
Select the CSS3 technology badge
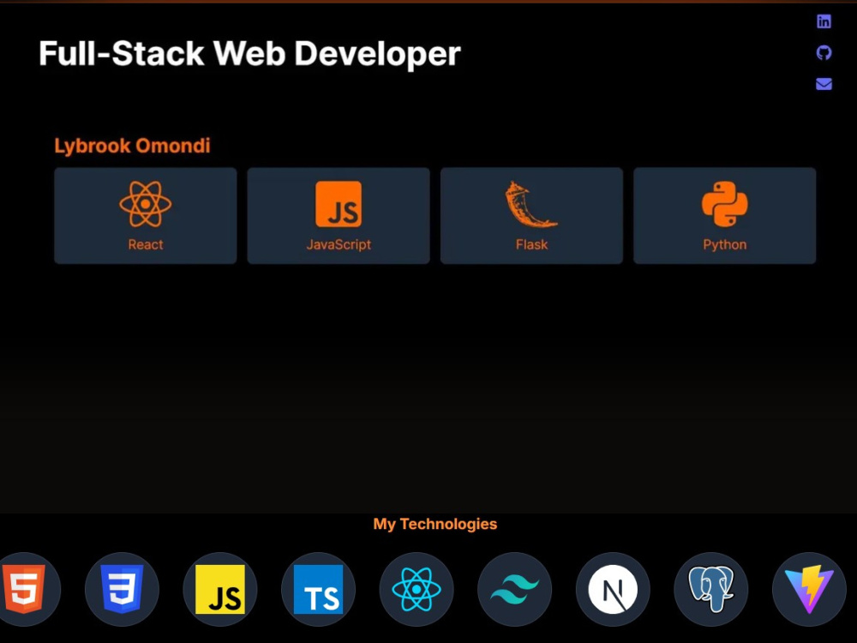pyautogui.click(x=122, y=590)
